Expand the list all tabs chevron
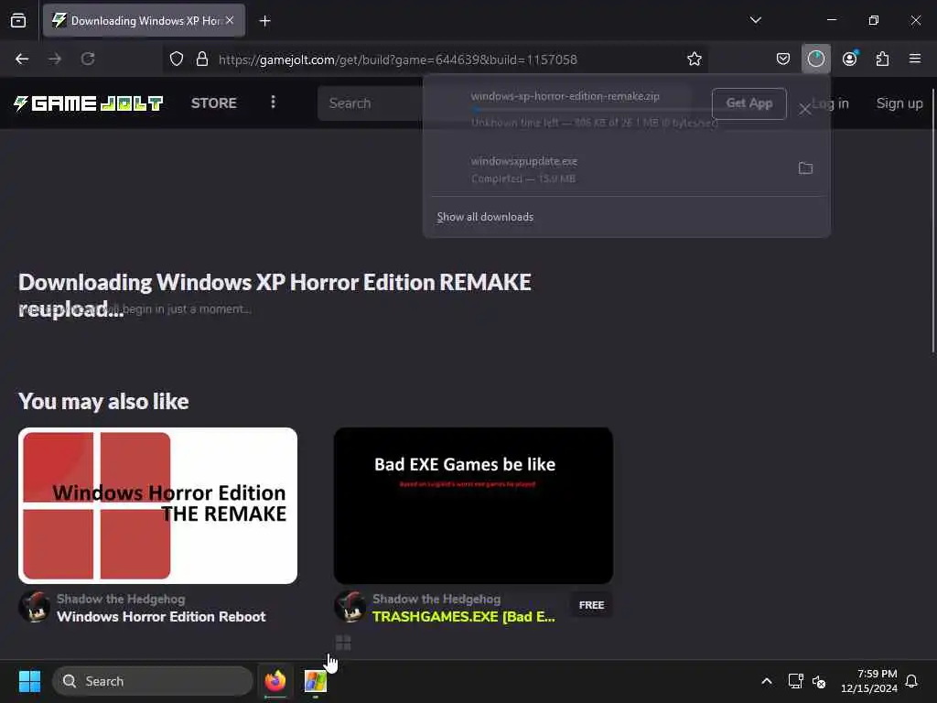 (x=755, y=20)
